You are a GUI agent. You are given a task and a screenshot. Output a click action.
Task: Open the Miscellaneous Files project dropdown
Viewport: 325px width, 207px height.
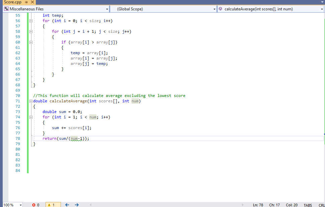[107, 9]
